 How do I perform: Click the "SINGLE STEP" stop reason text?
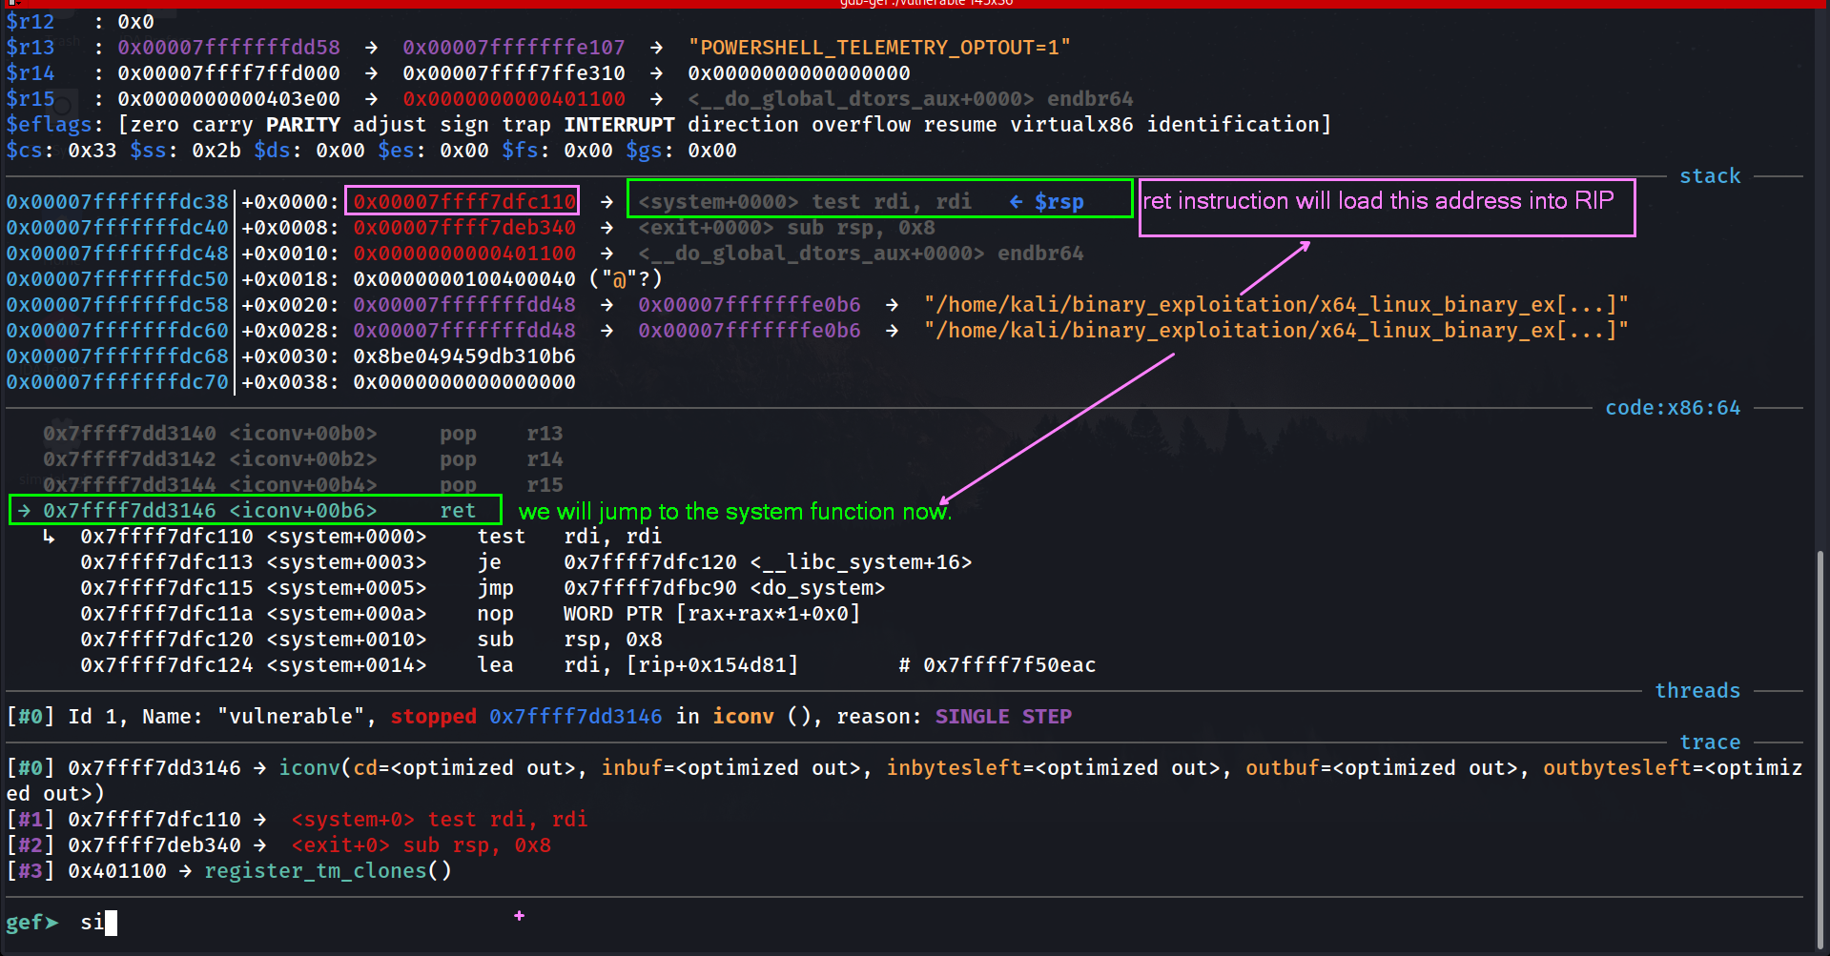1002,717
